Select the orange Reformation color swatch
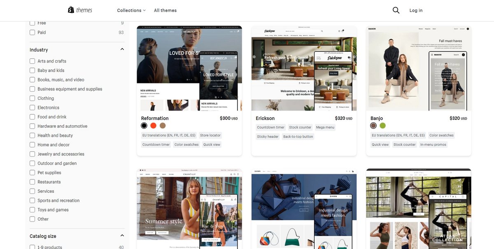This screenshot has height=249, width=494. click(153, 125)
